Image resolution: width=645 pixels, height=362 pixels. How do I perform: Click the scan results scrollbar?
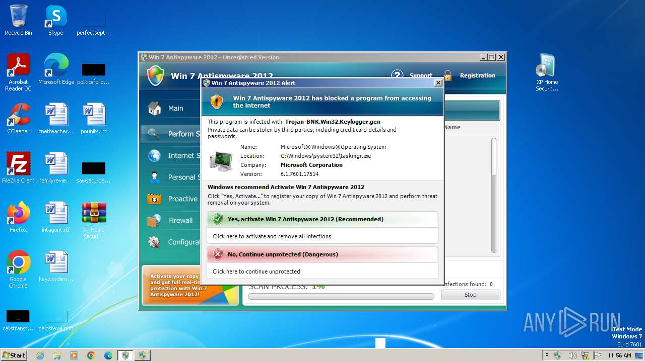(494, 195)
